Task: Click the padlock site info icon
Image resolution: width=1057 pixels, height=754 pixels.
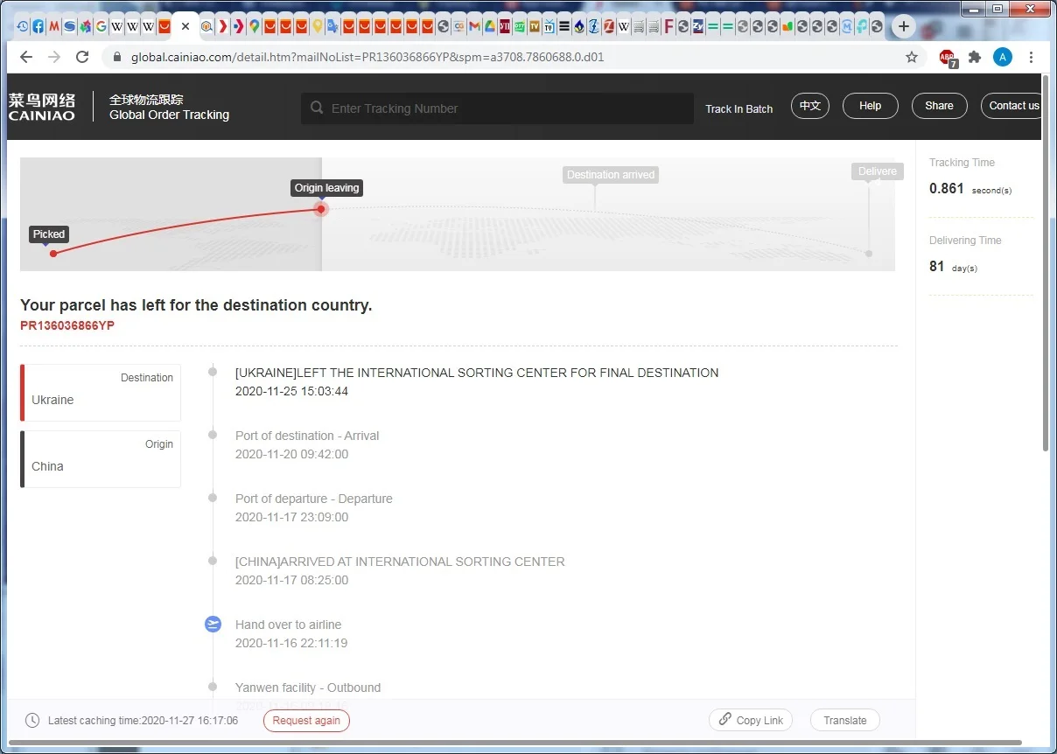Action: coord(117,58)
